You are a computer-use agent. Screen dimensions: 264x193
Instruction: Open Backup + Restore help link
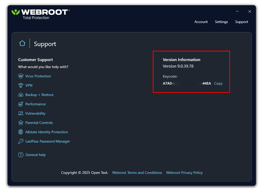tap(39, 95)
